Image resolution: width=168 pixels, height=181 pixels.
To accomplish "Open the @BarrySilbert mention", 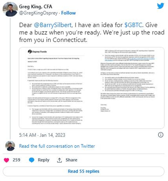I will (x=53, y=25).
